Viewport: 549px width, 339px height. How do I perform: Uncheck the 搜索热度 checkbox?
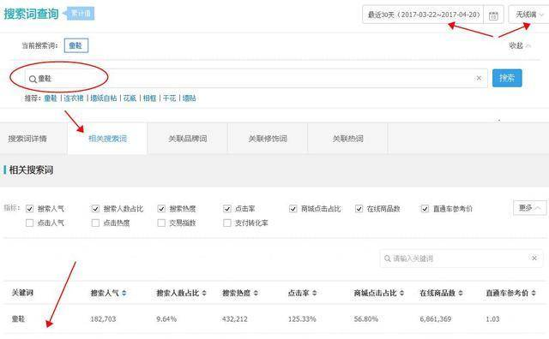coord(161,209)
